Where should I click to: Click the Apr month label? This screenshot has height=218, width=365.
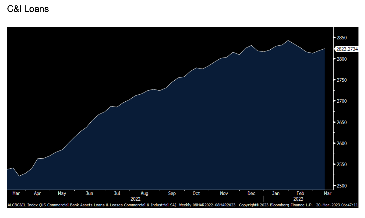point(37,193)
